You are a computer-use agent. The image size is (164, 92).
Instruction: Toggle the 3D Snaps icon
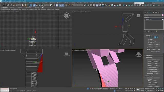point(60,5)
